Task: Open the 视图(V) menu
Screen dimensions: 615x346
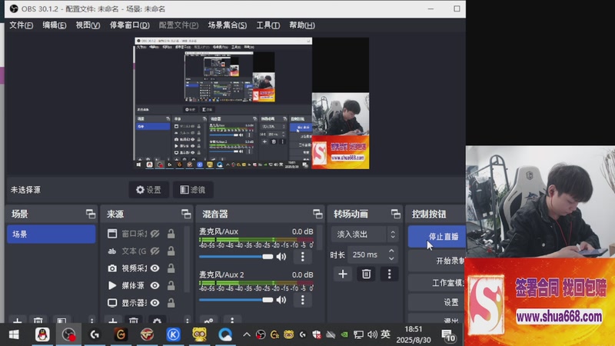Action: (x=88, y=25)
